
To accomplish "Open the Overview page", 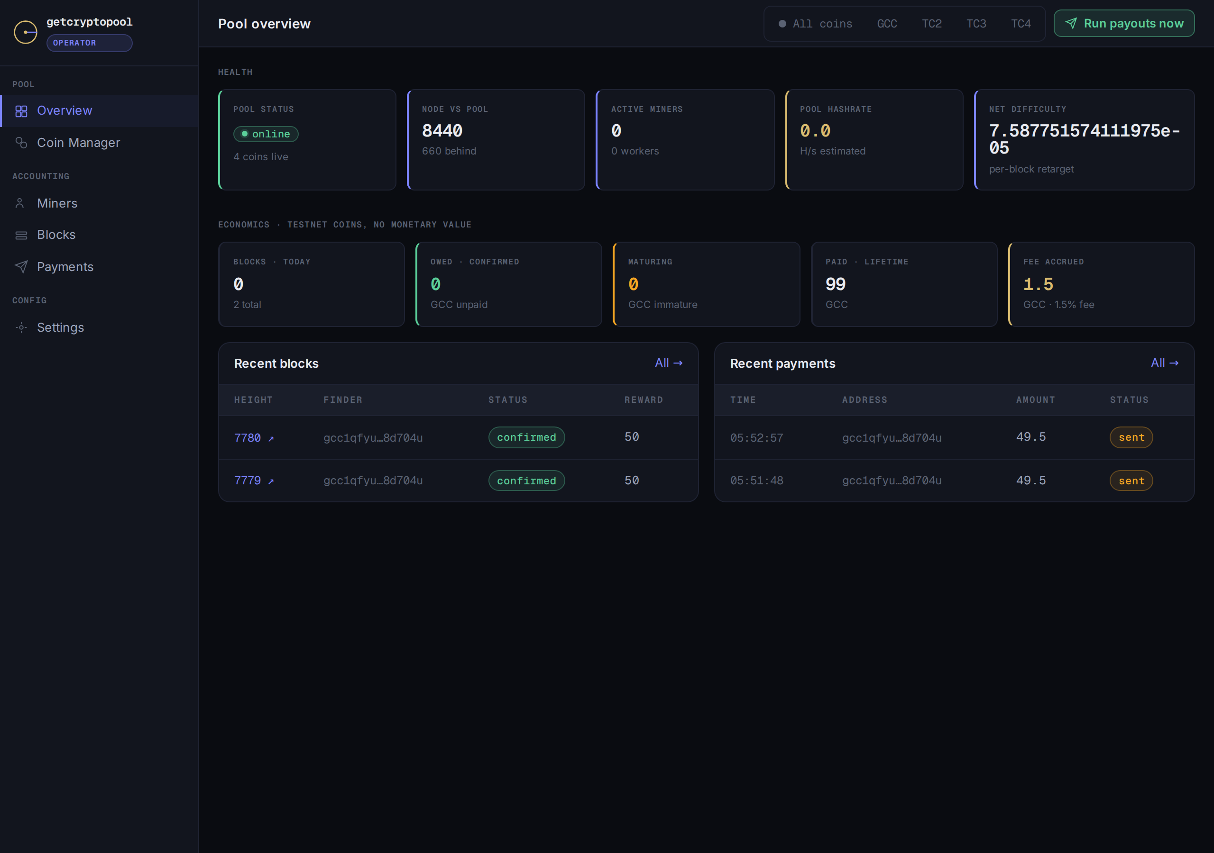I will click(100, 110).
